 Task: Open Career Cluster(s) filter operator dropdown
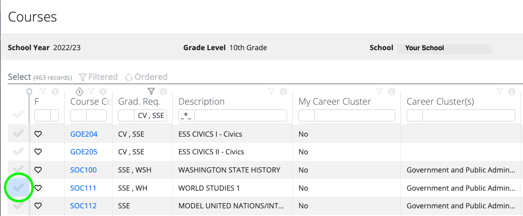point(414,115)
